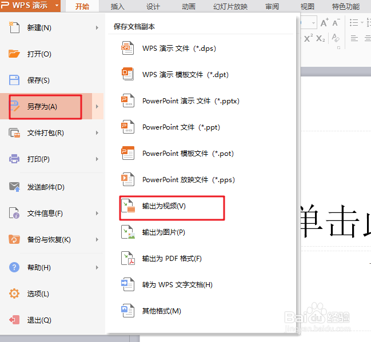This screenshot has height=342, width=371.
Task: Click the export-to-PDF icon
Action: click(x=128, y=258)
